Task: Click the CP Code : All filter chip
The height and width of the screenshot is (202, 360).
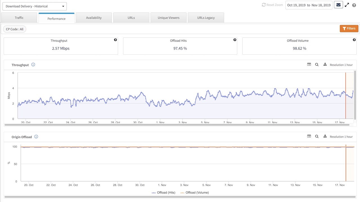Action: (15, 29)
